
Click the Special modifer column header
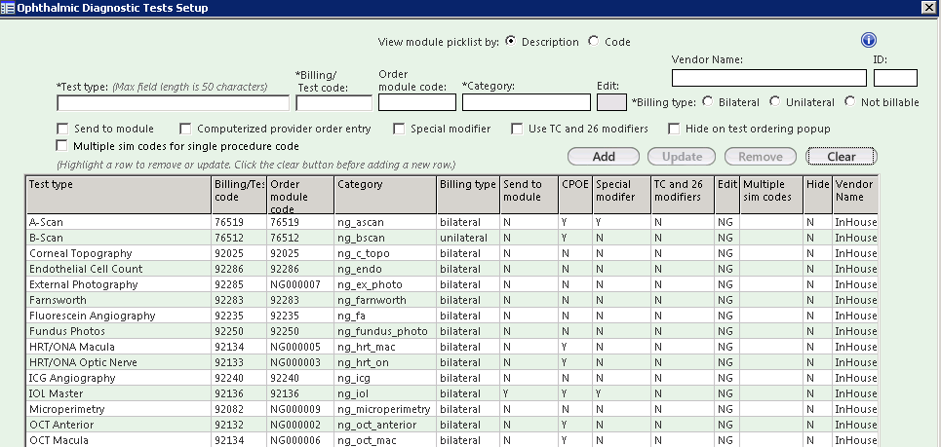[622, 195]
